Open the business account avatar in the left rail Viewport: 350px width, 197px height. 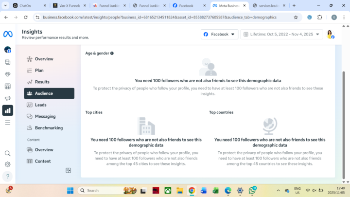pos(8,50)
